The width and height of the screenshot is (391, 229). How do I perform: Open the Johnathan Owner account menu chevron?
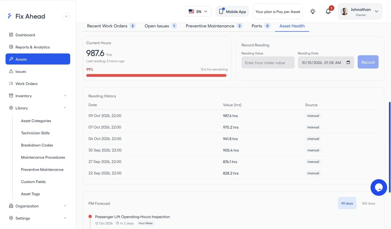(376, 11)
